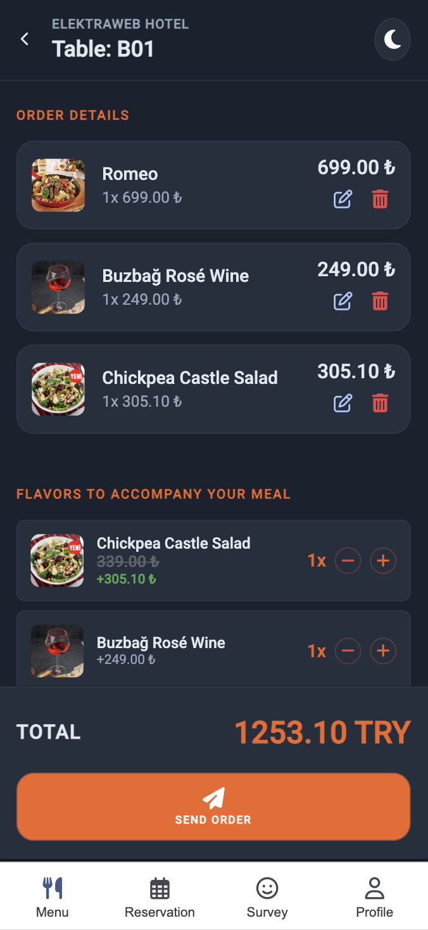Click the Romeo dish thumbnail
This screenshot has height=930, width=428.
pyautogui.click(x=58, y=185)
